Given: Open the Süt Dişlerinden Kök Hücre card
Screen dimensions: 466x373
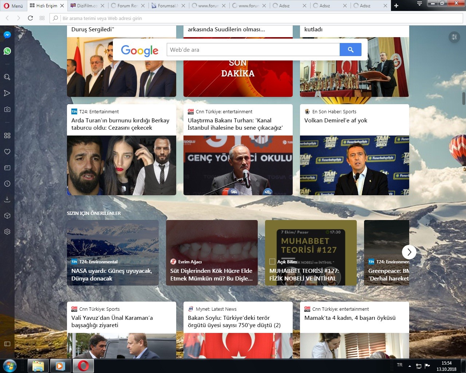Looking at the screenshot, I should 212,253.
